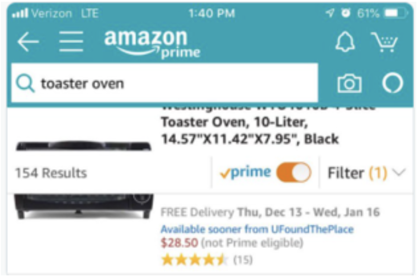View the 4.5 star rating reviews

[194, 260]
